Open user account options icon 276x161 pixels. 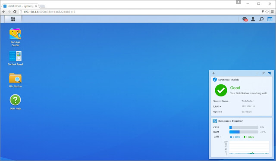(253, 19)
